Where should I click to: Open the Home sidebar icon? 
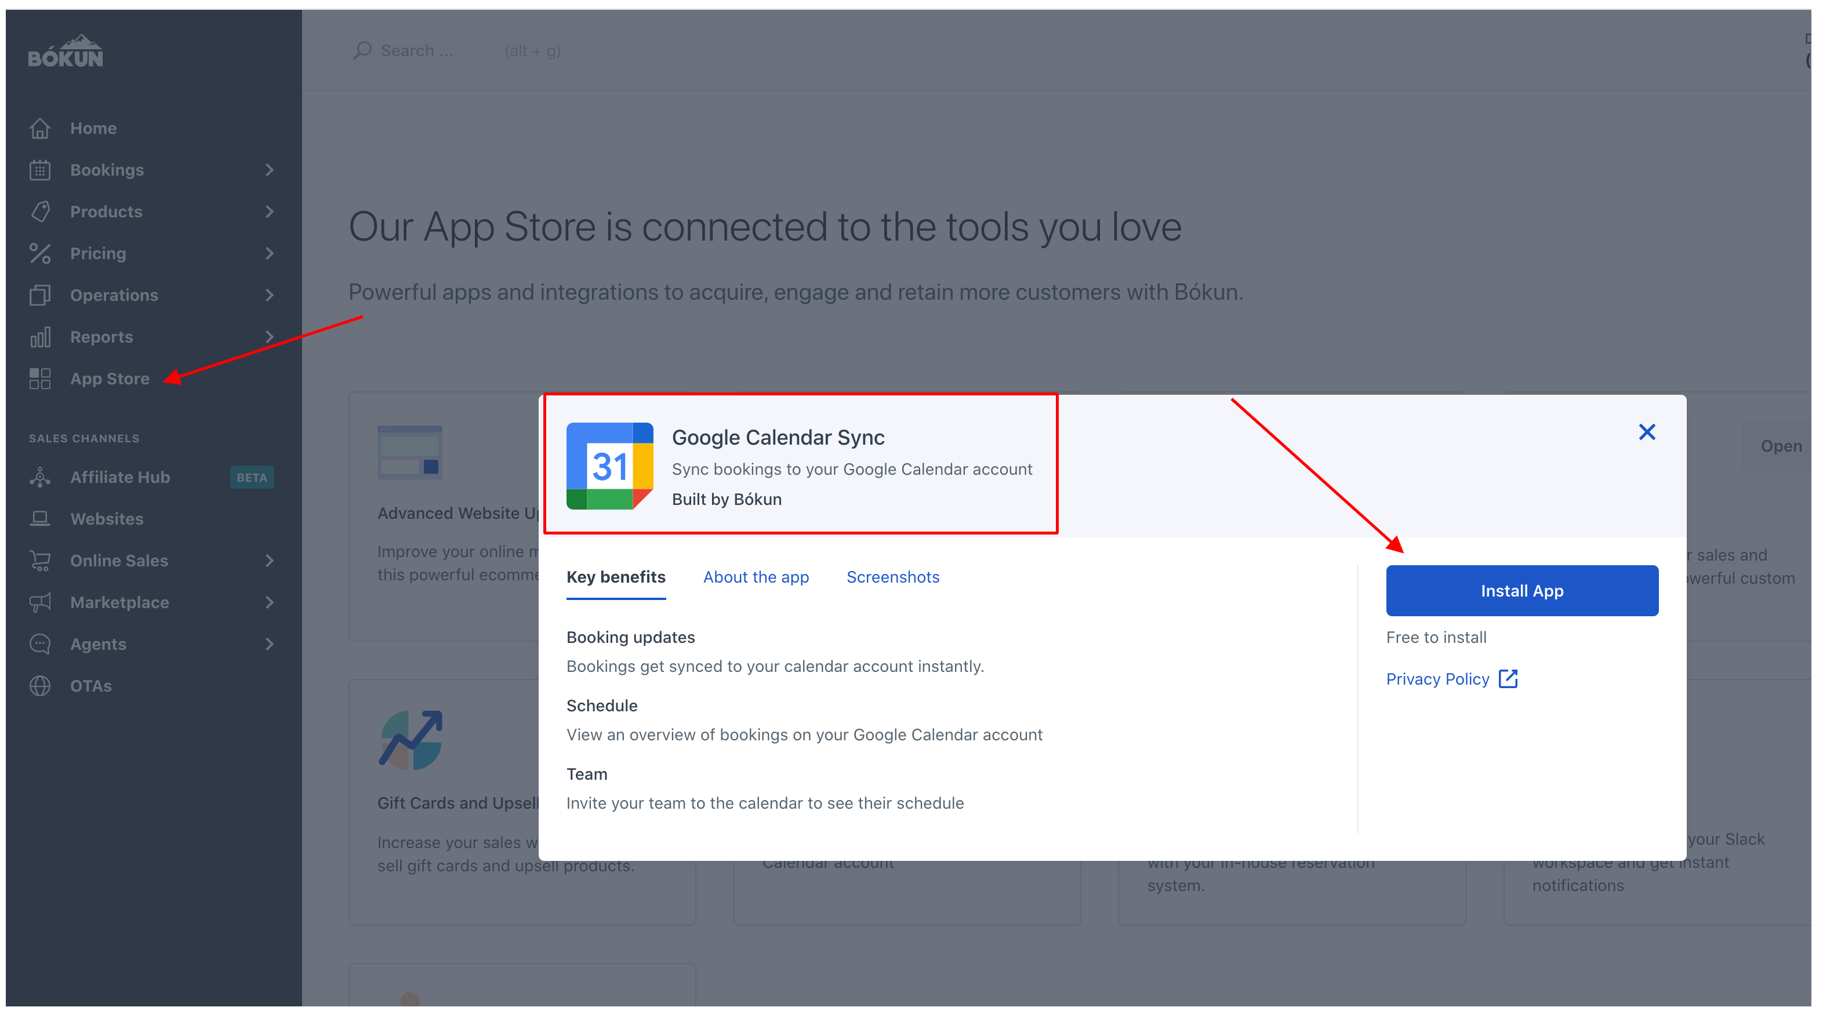coord(39,128)
